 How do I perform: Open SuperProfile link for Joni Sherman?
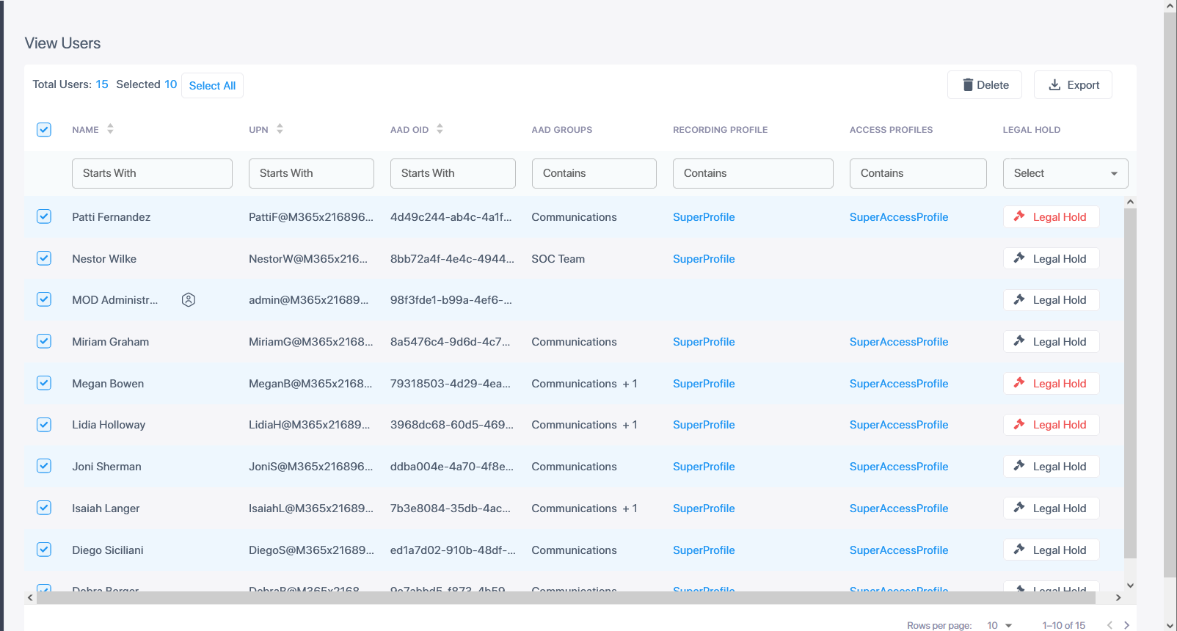704,467
